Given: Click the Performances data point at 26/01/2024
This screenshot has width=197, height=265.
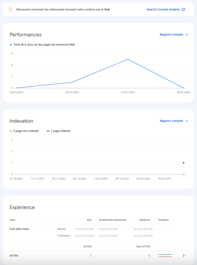Looking at the screenshot, I should point(72,82).
